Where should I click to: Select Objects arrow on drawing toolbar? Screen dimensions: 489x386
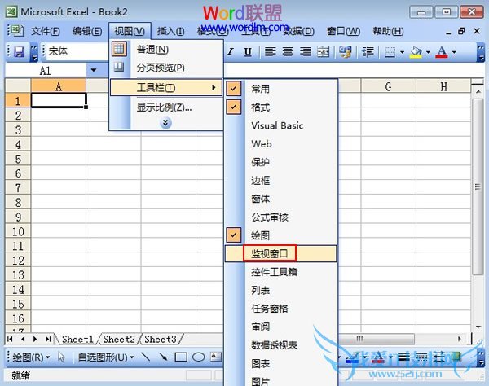61,357
